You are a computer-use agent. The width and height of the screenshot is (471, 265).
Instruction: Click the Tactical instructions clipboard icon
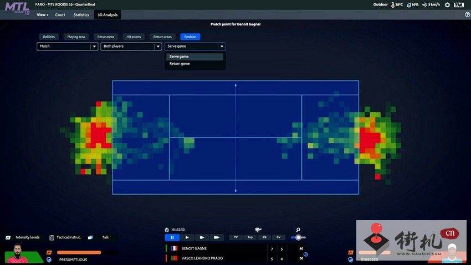(x=52, y=238)
